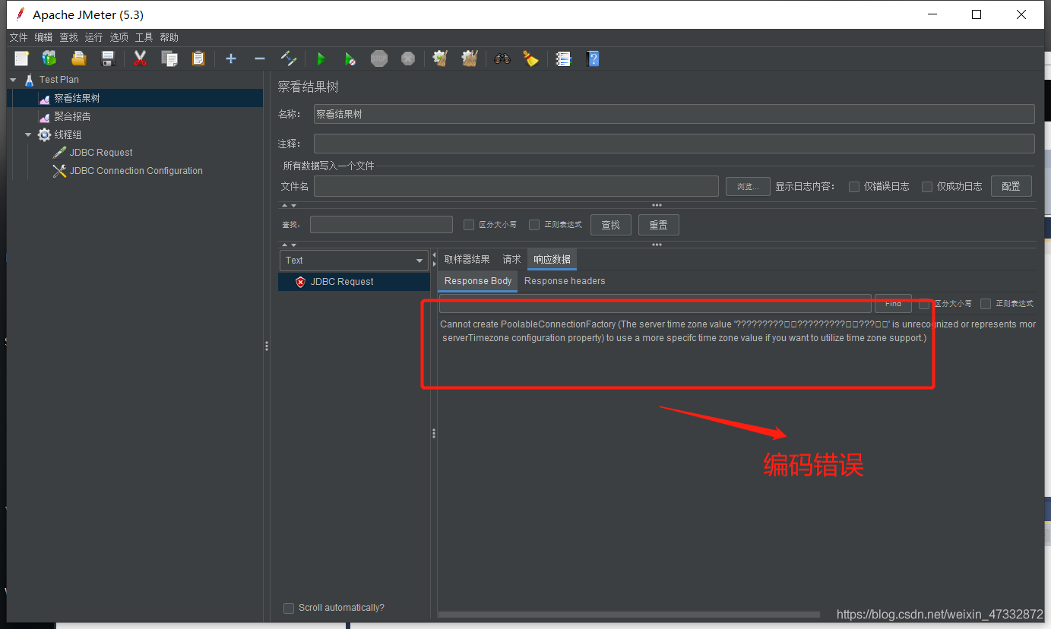Image resolution: width=1051 pixels, height=629 pixels.
Task: Click the 名称 input field
Action: tap(674, 114)
